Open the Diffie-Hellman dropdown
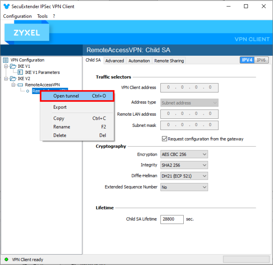This screenshot has width=273, height=265. pos(184,176)
